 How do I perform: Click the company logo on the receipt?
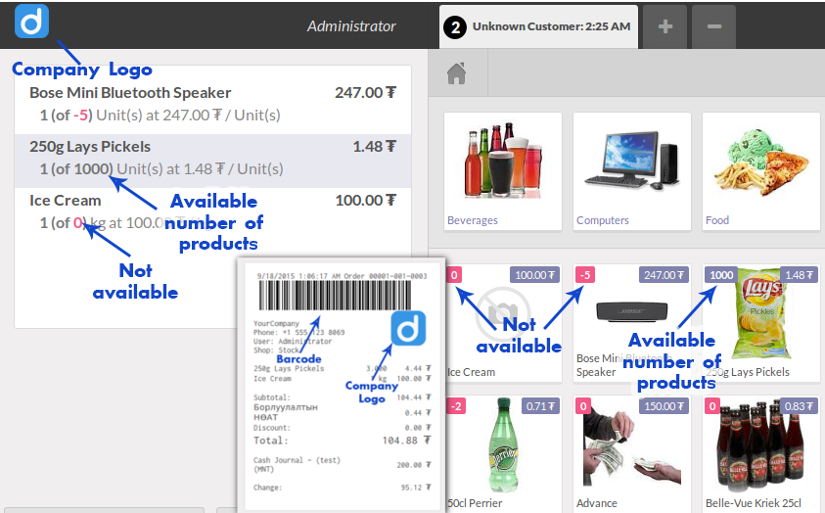pos(408,328)
